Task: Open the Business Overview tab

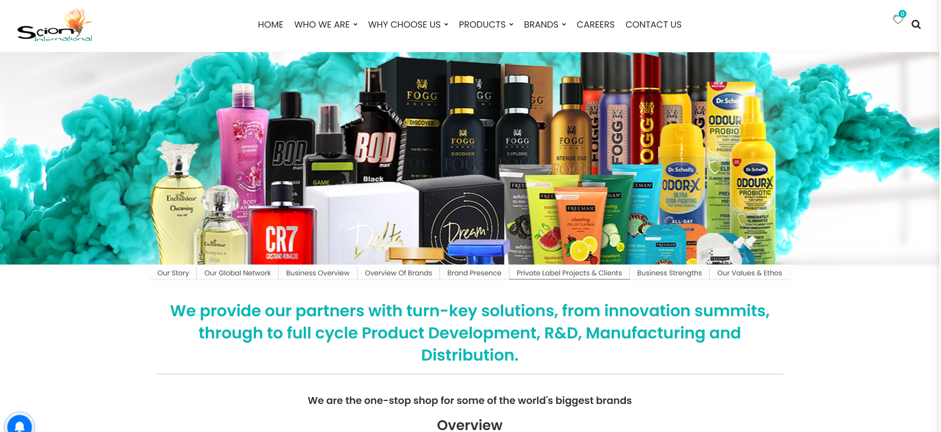Action: 318,273
